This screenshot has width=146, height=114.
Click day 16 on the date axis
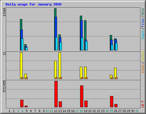(x=73, y=111)
